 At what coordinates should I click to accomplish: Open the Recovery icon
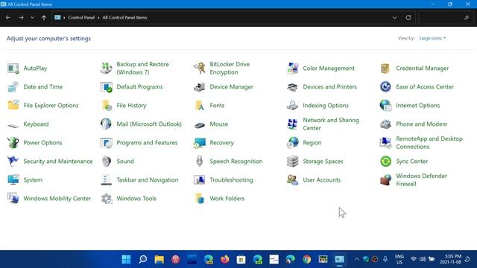[199, 142]
